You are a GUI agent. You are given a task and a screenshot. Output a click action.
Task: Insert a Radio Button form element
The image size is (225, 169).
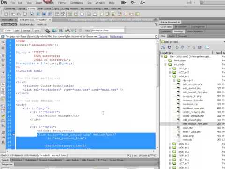tap(44, 14)
